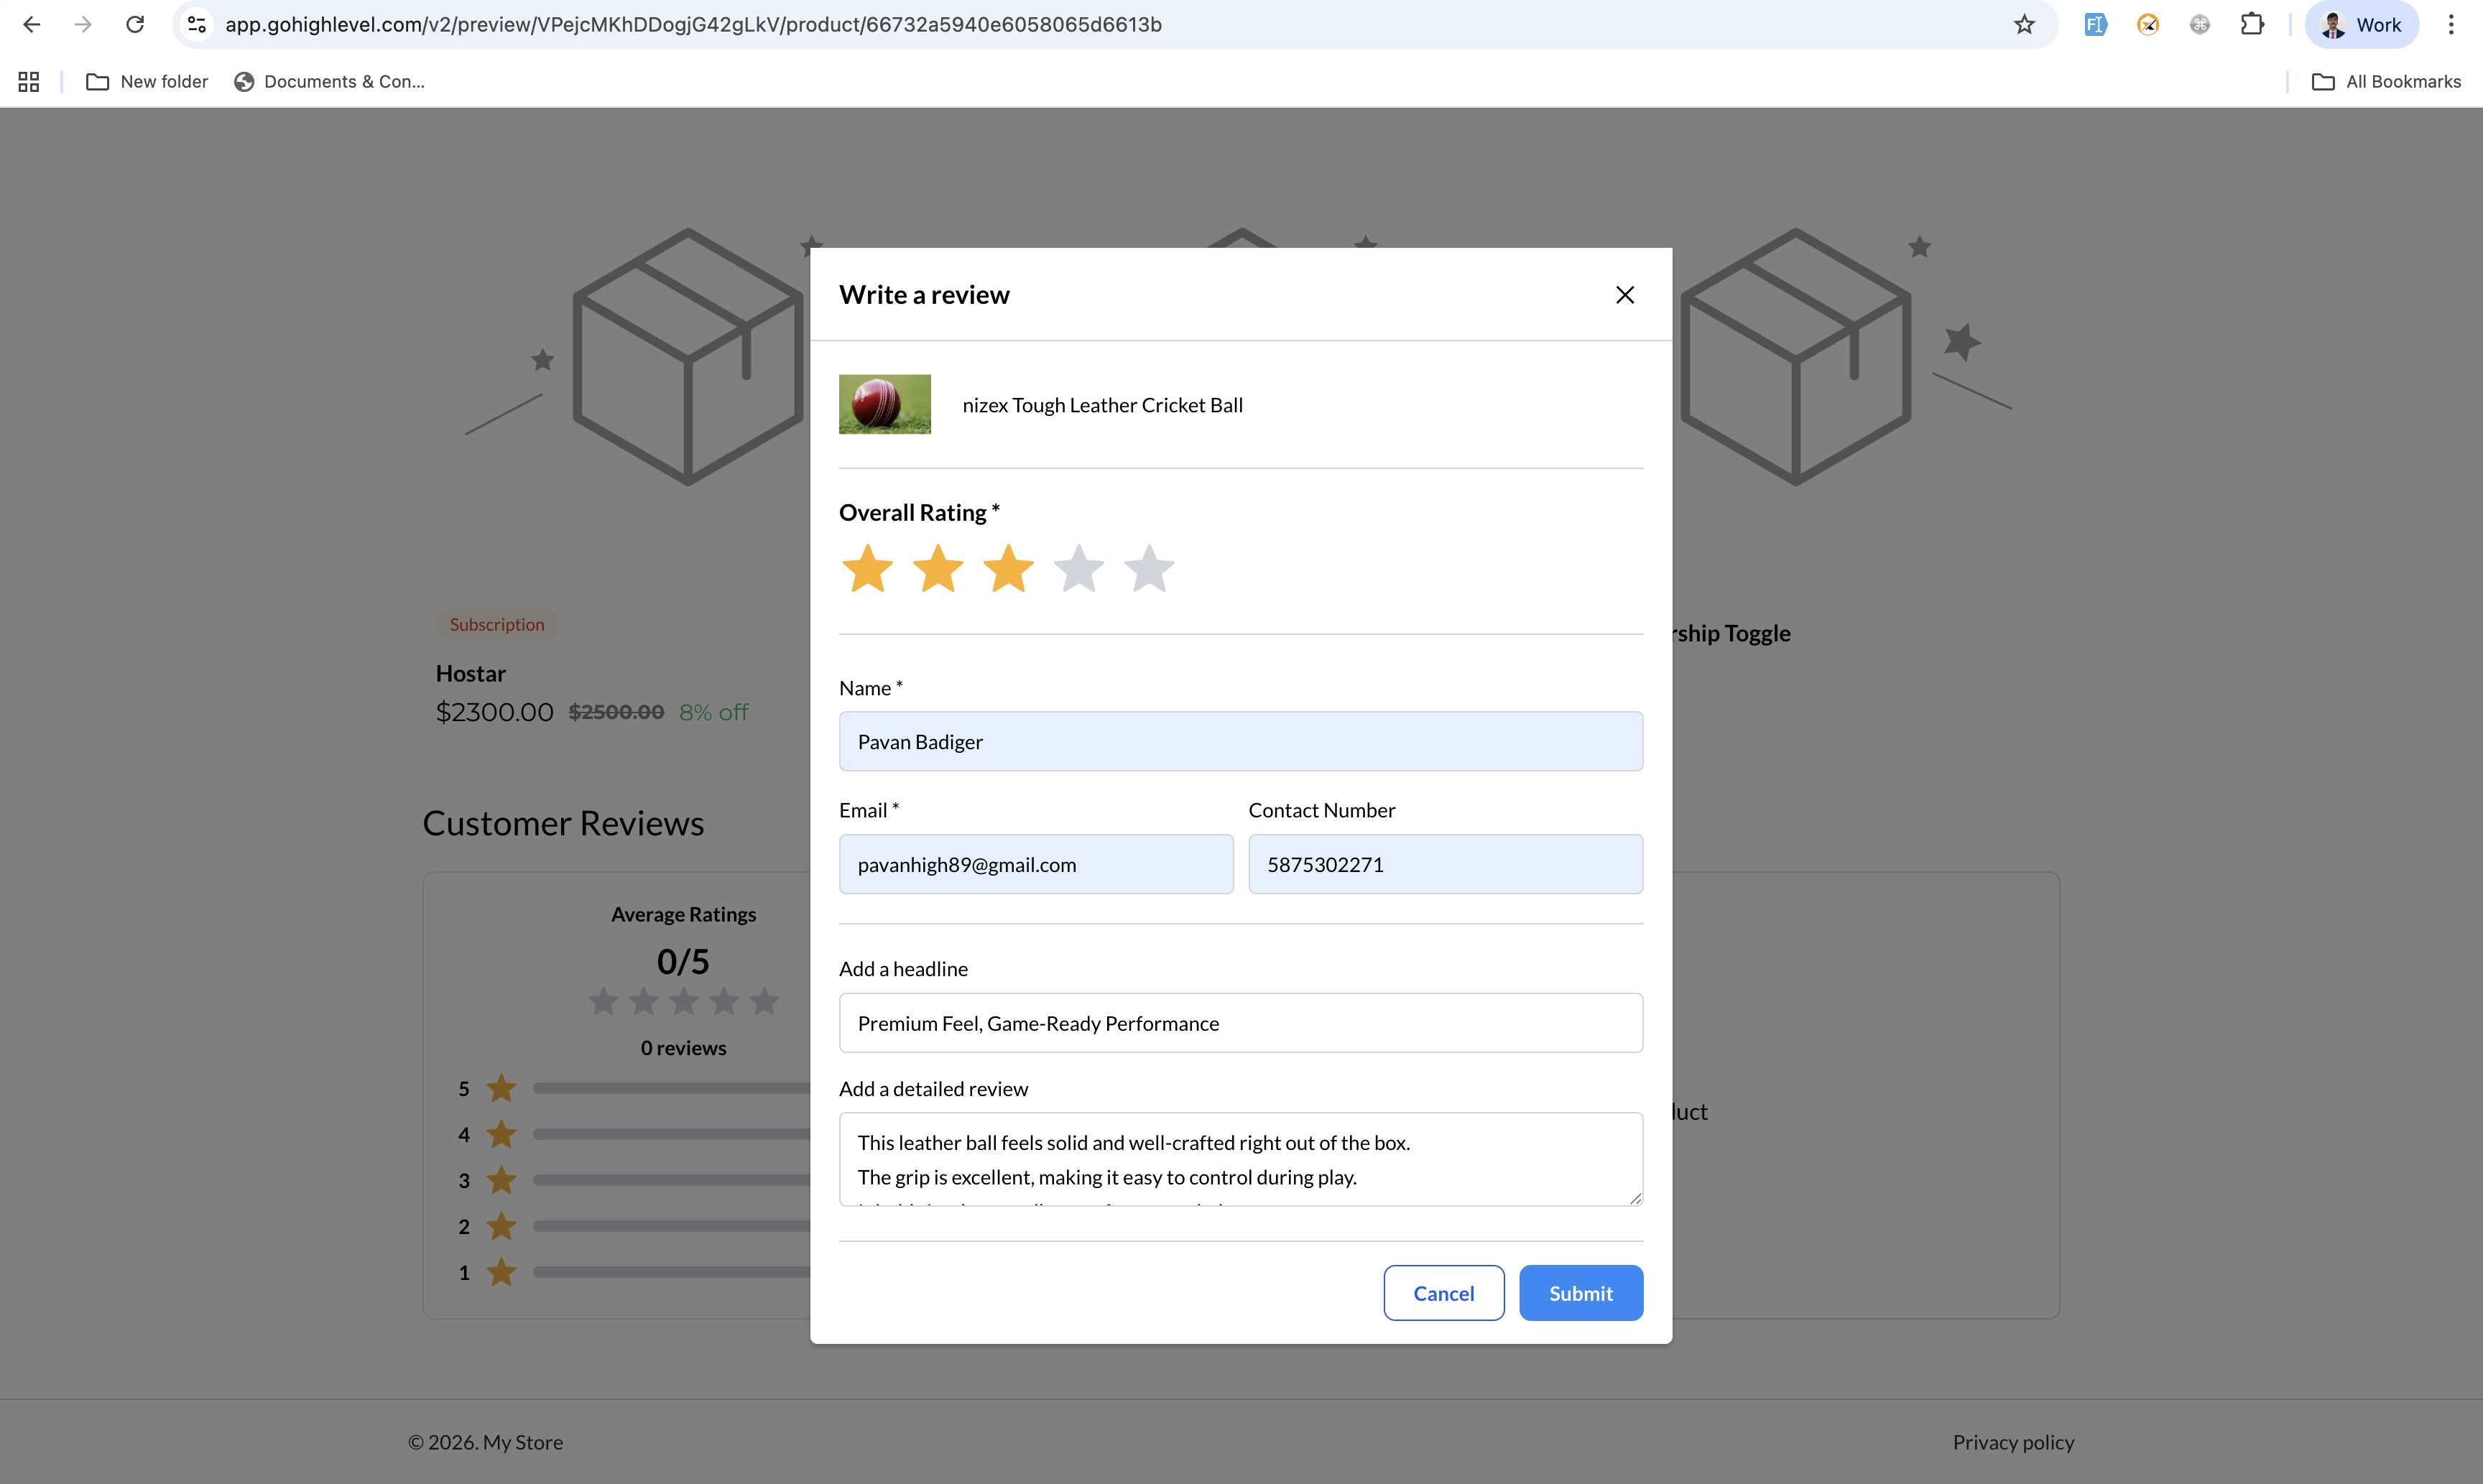Open the Work profile menu
The height and width of the screenshot is (1484, 2483).
click(x=2361, y=25)
